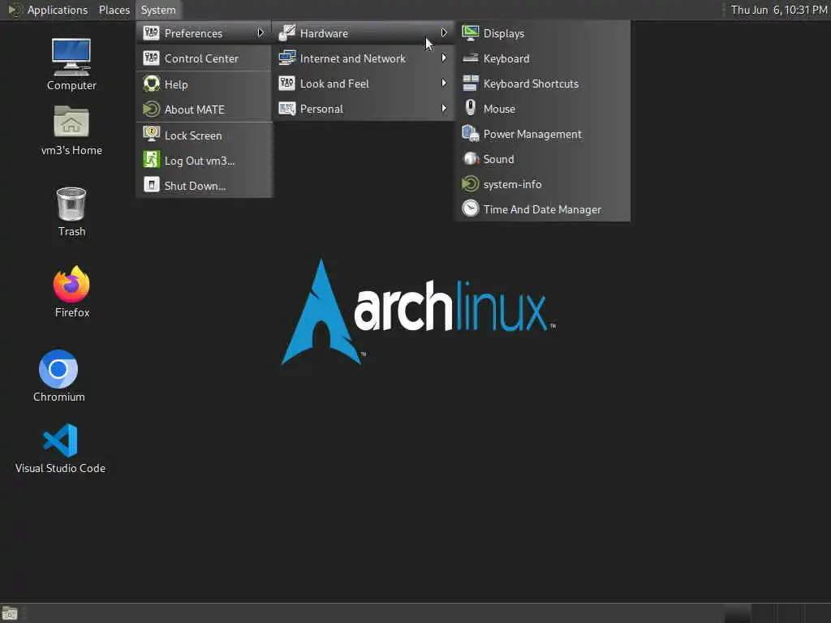Open the Places menu
This screenshot has width=831, height=623.
[x=114, y=10]
